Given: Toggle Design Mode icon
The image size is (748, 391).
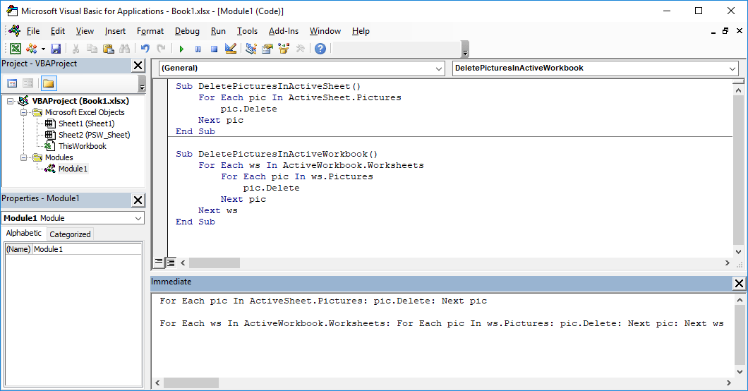Looking at the screenshot, I should tap(231, 49).
